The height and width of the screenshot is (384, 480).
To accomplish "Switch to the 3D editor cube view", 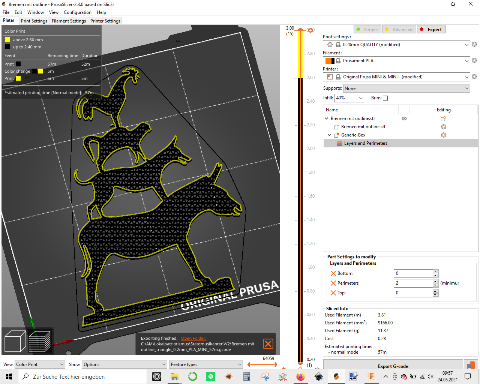I will [x=15, y=341].
